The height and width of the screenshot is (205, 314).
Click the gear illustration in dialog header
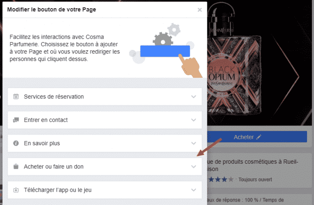pyautogui.click(x=163, y=39)
